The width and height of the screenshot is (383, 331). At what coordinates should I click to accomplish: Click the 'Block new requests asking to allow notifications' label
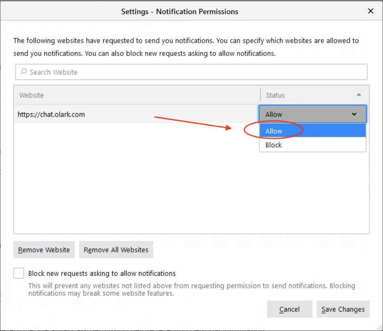(102, 273)
